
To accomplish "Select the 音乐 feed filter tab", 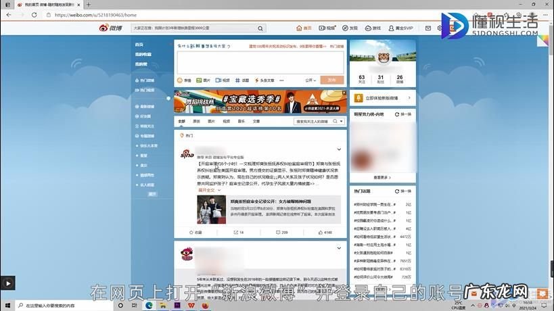I will [x=241, y=122].
